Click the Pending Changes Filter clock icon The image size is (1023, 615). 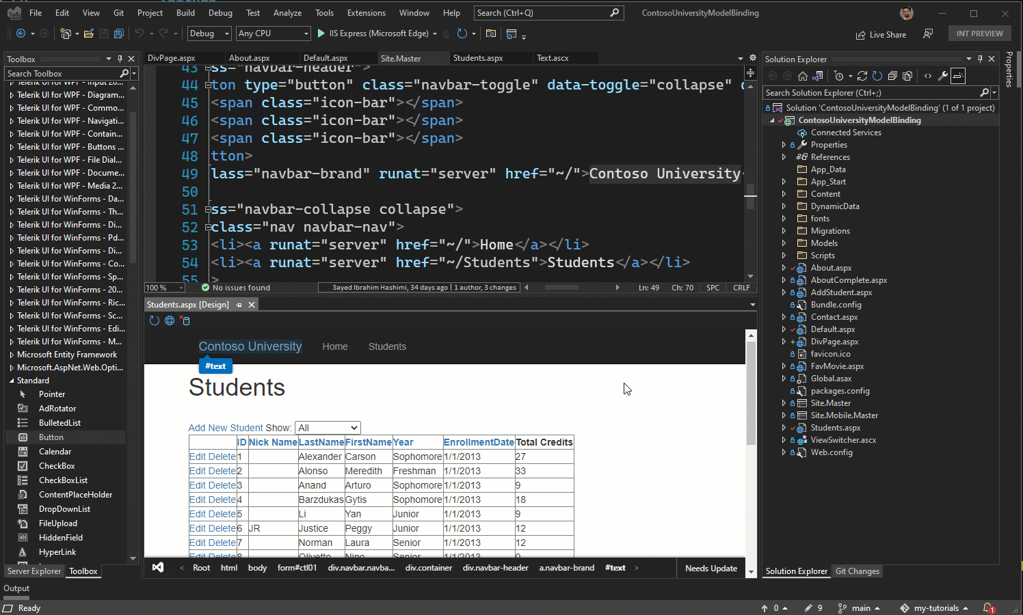click(839, 76)
